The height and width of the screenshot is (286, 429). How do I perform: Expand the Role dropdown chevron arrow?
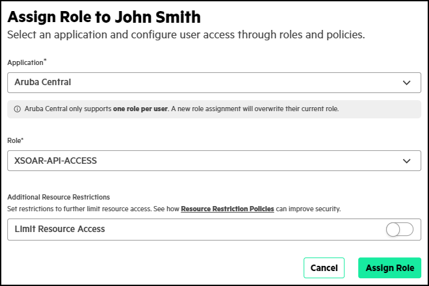tap(407, 161)
